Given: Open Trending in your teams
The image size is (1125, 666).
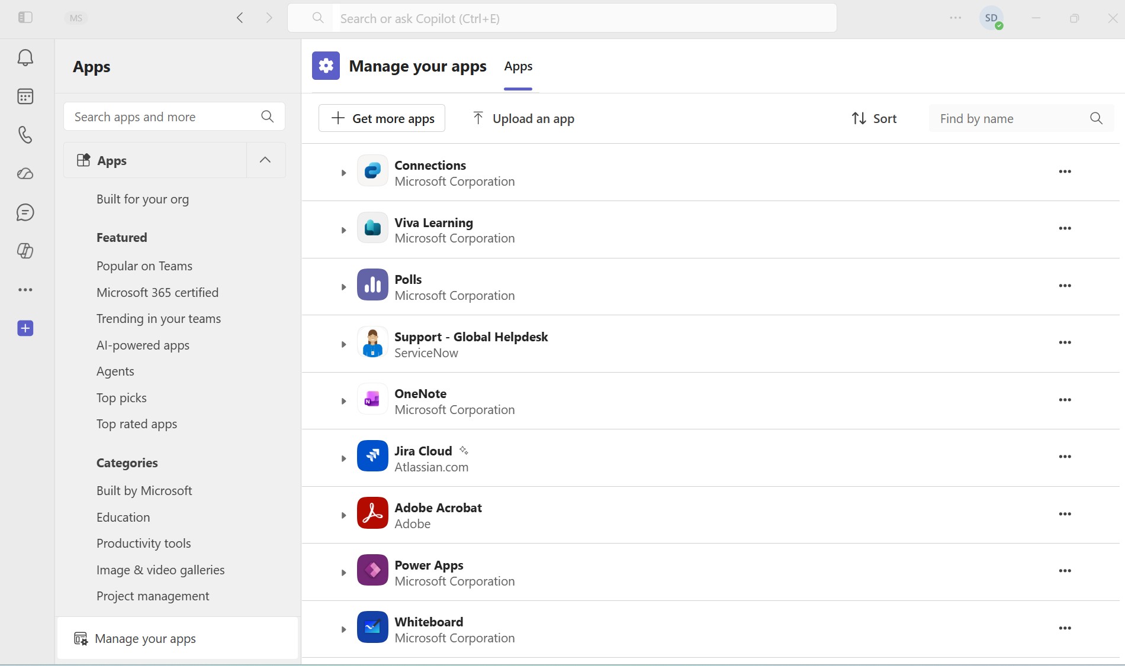Looking at the screenshot, I should tap(159, 319).
